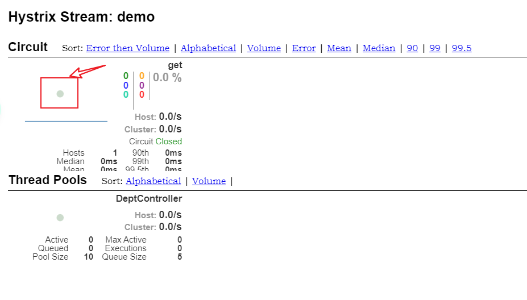Click the blue short-circuited counter
This screenshot has width=527, height=300.
126,85
